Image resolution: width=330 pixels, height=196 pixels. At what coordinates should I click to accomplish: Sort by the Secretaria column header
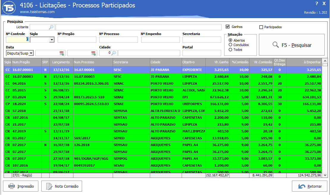coord(131,62)
